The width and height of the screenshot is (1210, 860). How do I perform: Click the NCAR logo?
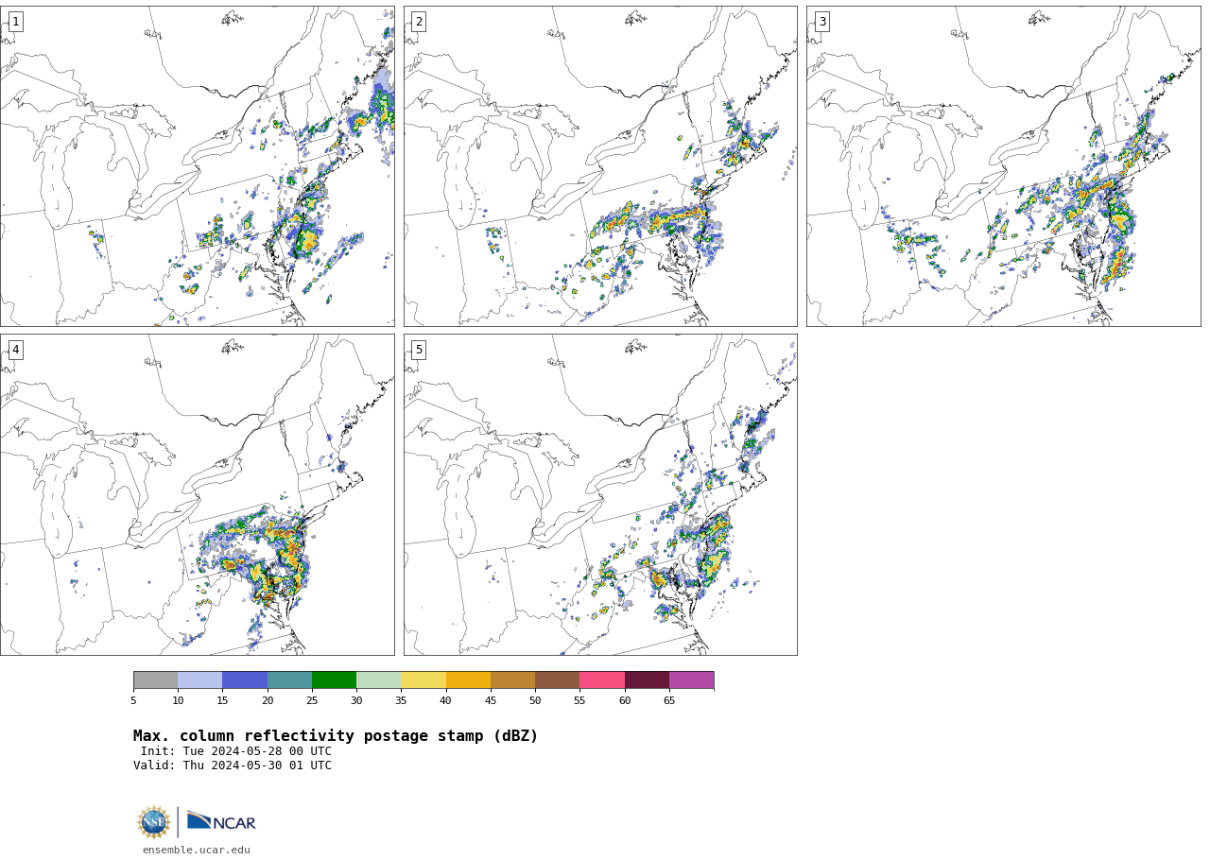[x=221, y=821]
